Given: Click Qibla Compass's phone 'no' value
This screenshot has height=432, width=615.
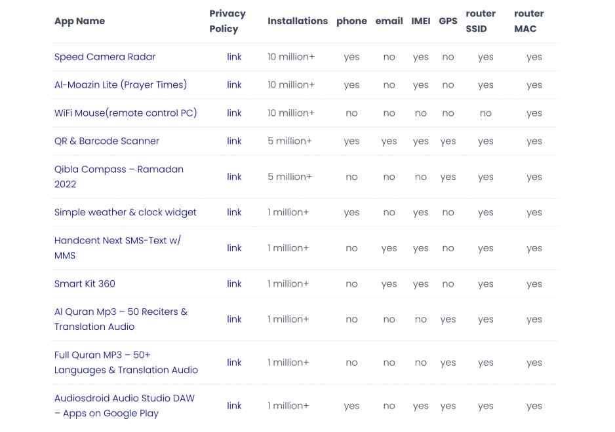Looking at the screenshot, I should (352, 177).
